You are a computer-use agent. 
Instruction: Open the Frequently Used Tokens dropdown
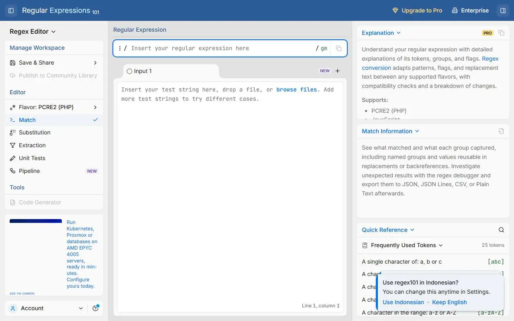coord(403,245)
